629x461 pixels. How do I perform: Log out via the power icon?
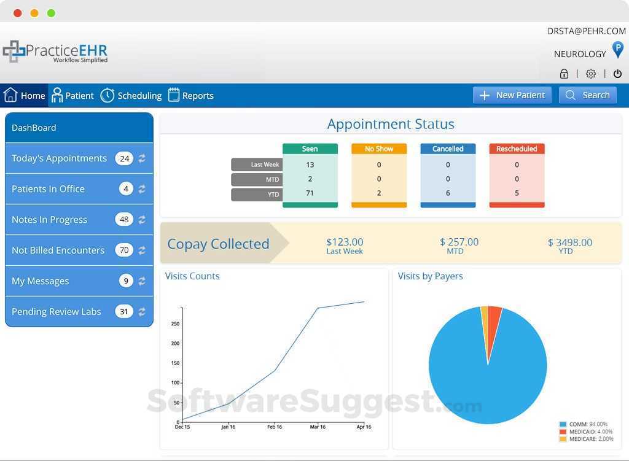pos(617,73)
